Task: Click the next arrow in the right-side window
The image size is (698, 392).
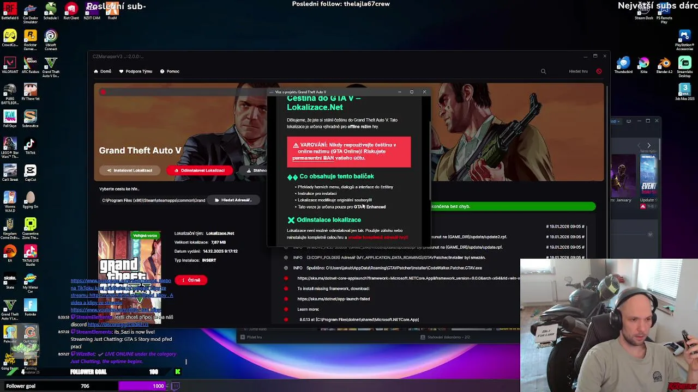Action: tap(648, 145)
